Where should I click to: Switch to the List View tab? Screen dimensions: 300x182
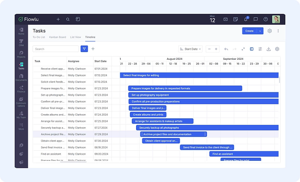coord(75,37)
